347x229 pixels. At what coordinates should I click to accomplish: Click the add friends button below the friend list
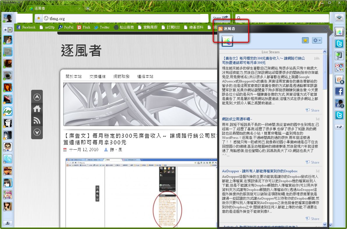pyautogui.click(x=8, y=223)
